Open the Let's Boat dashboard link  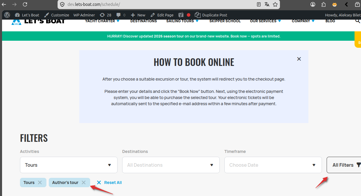pos(27,15)
